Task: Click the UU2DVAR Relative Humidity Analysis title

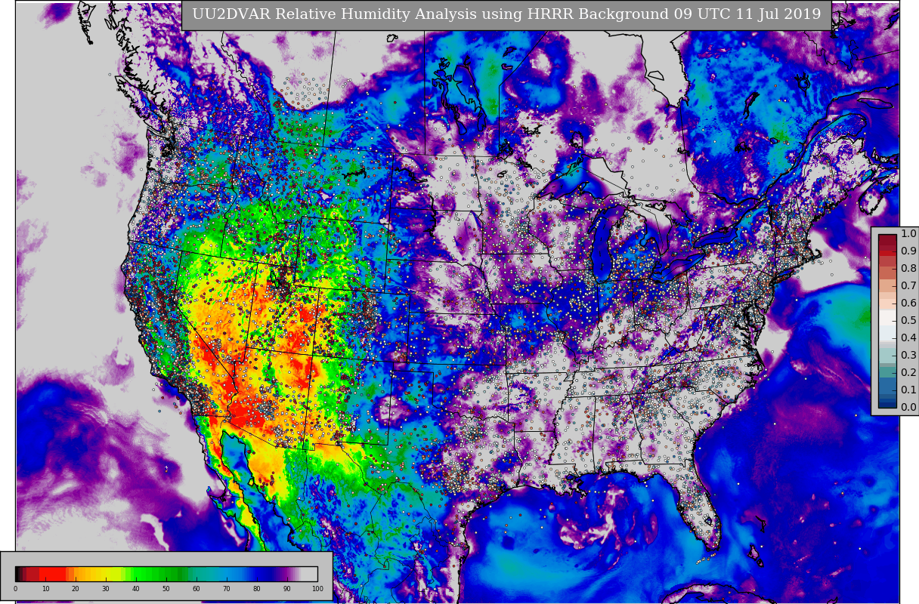Action: click(506, 14)
